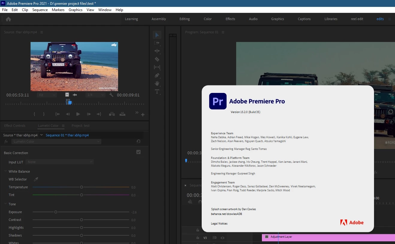The image size is (395, 244).
Task: Toggle the insert sequences as nests button
Action: (x=190, y=202)
